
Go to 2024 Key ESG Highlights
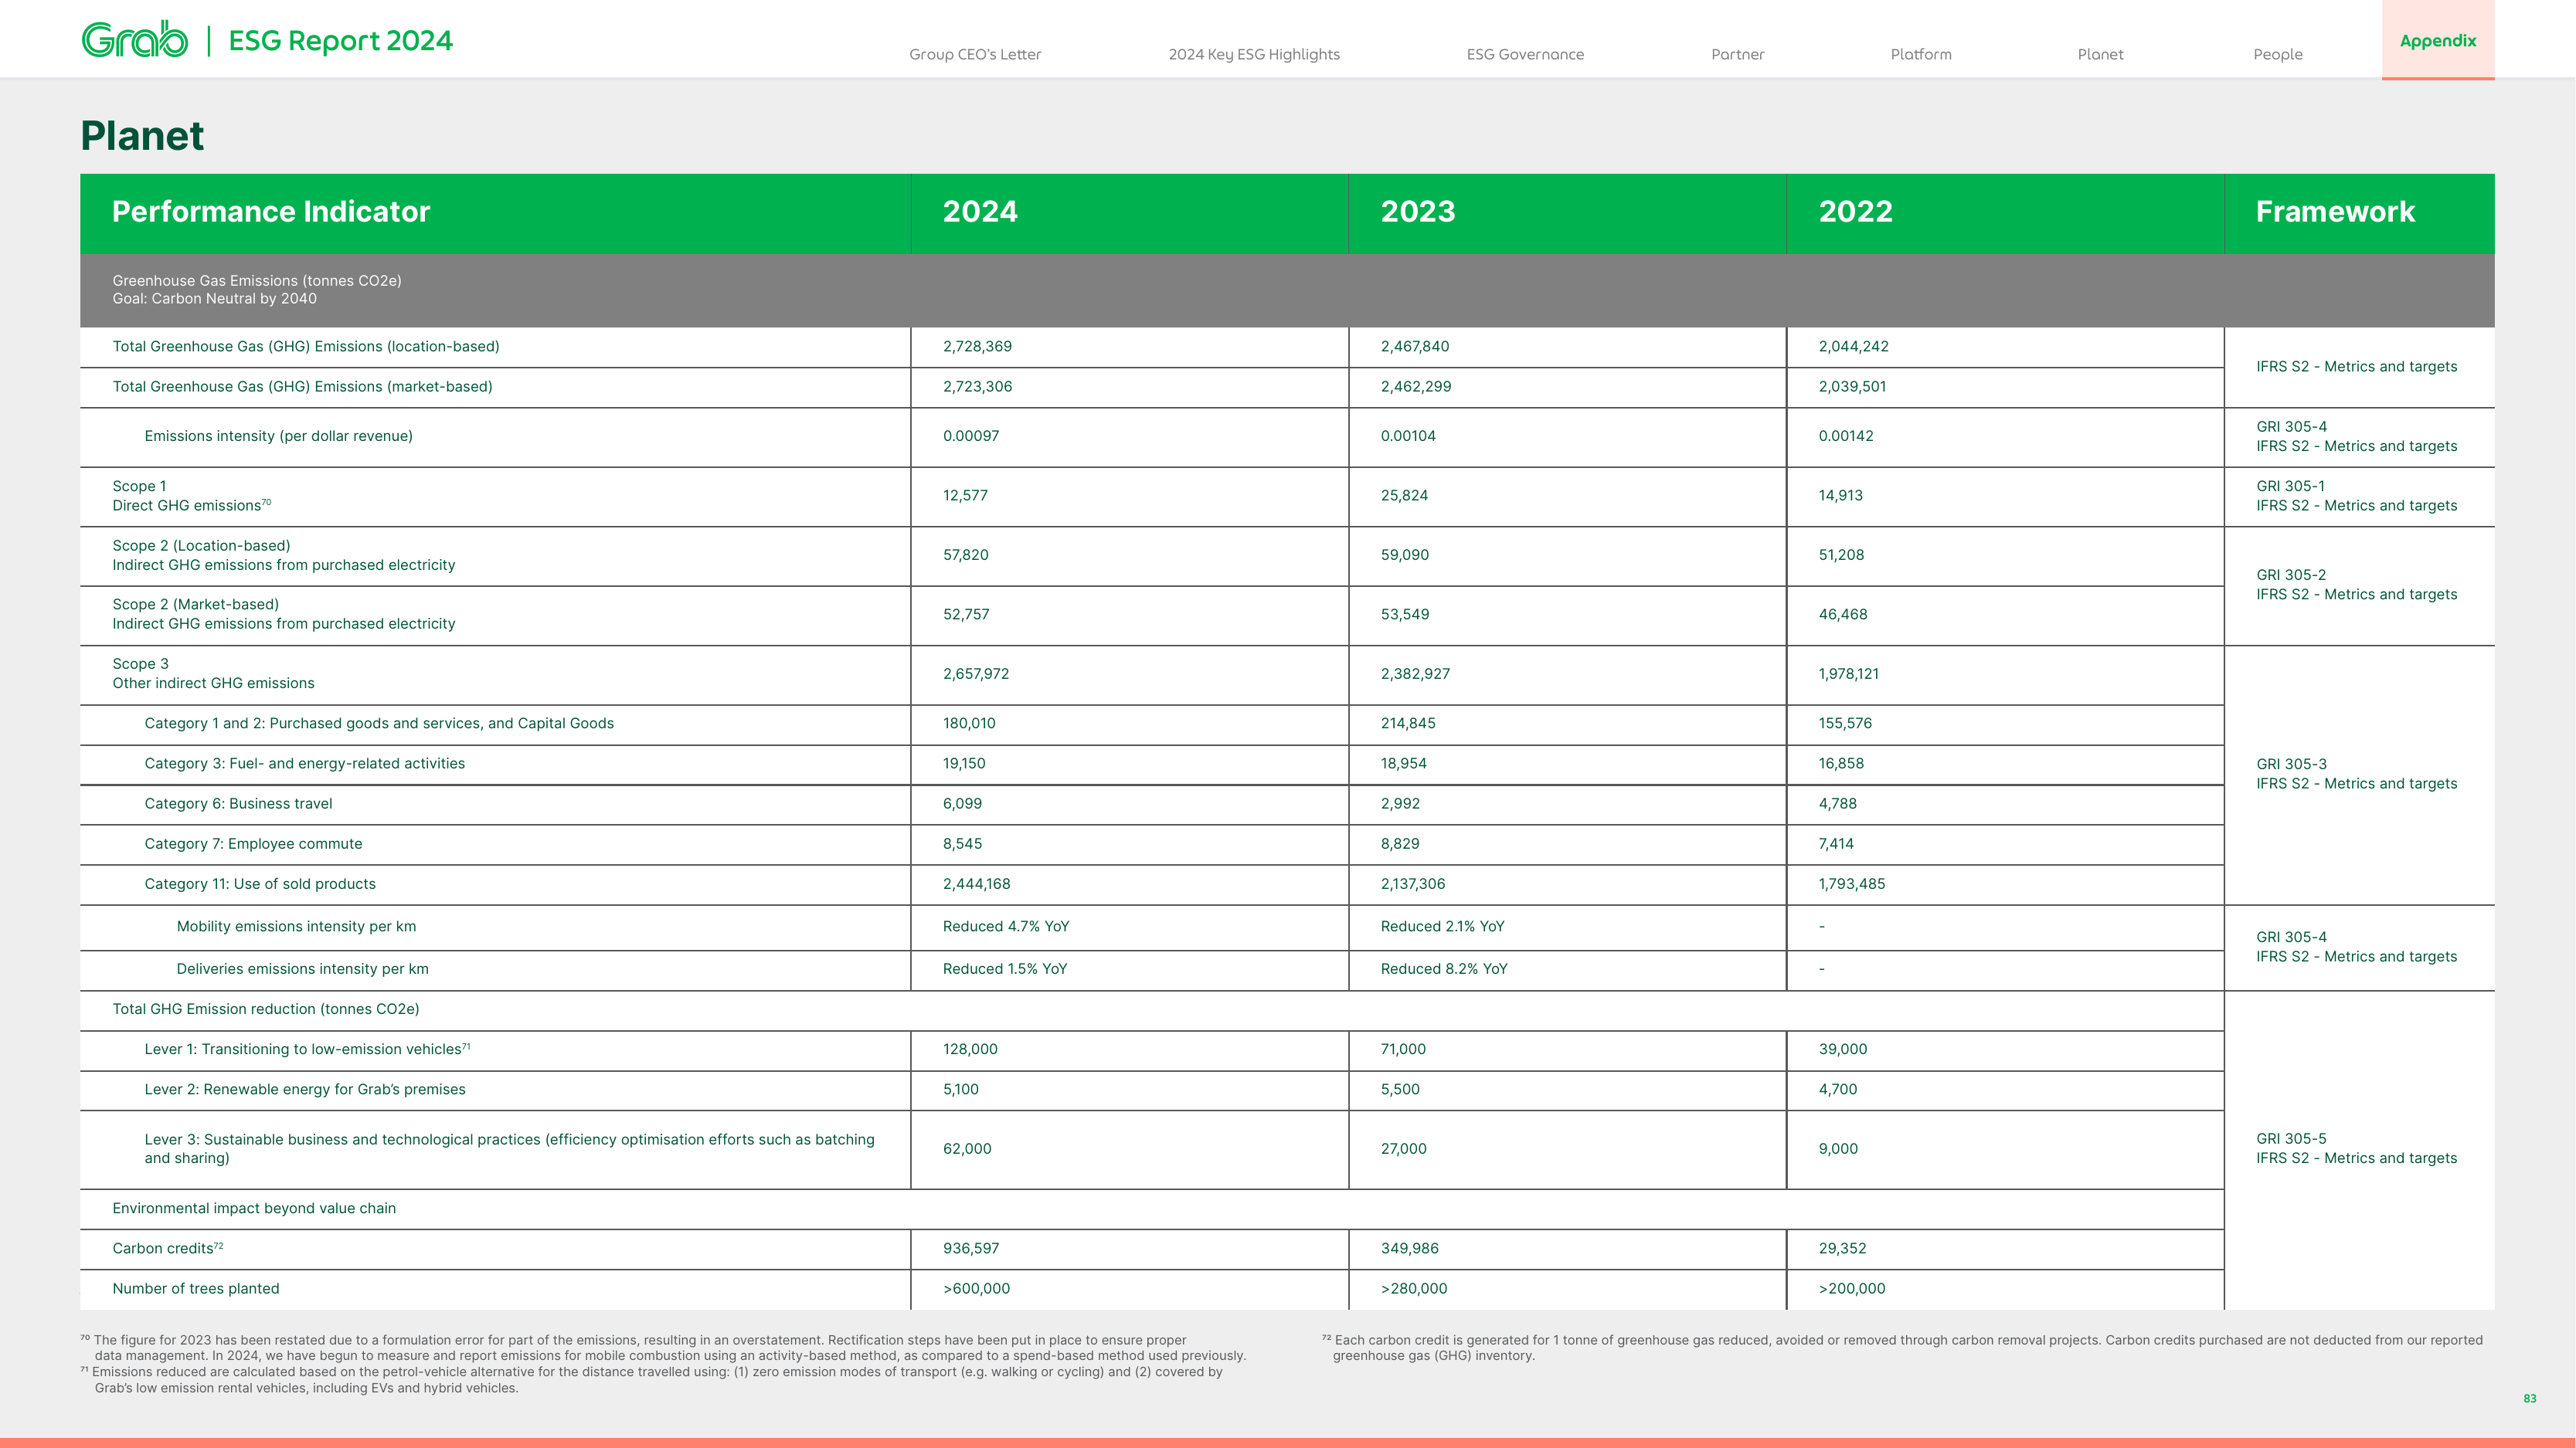tap(1254, 54)
